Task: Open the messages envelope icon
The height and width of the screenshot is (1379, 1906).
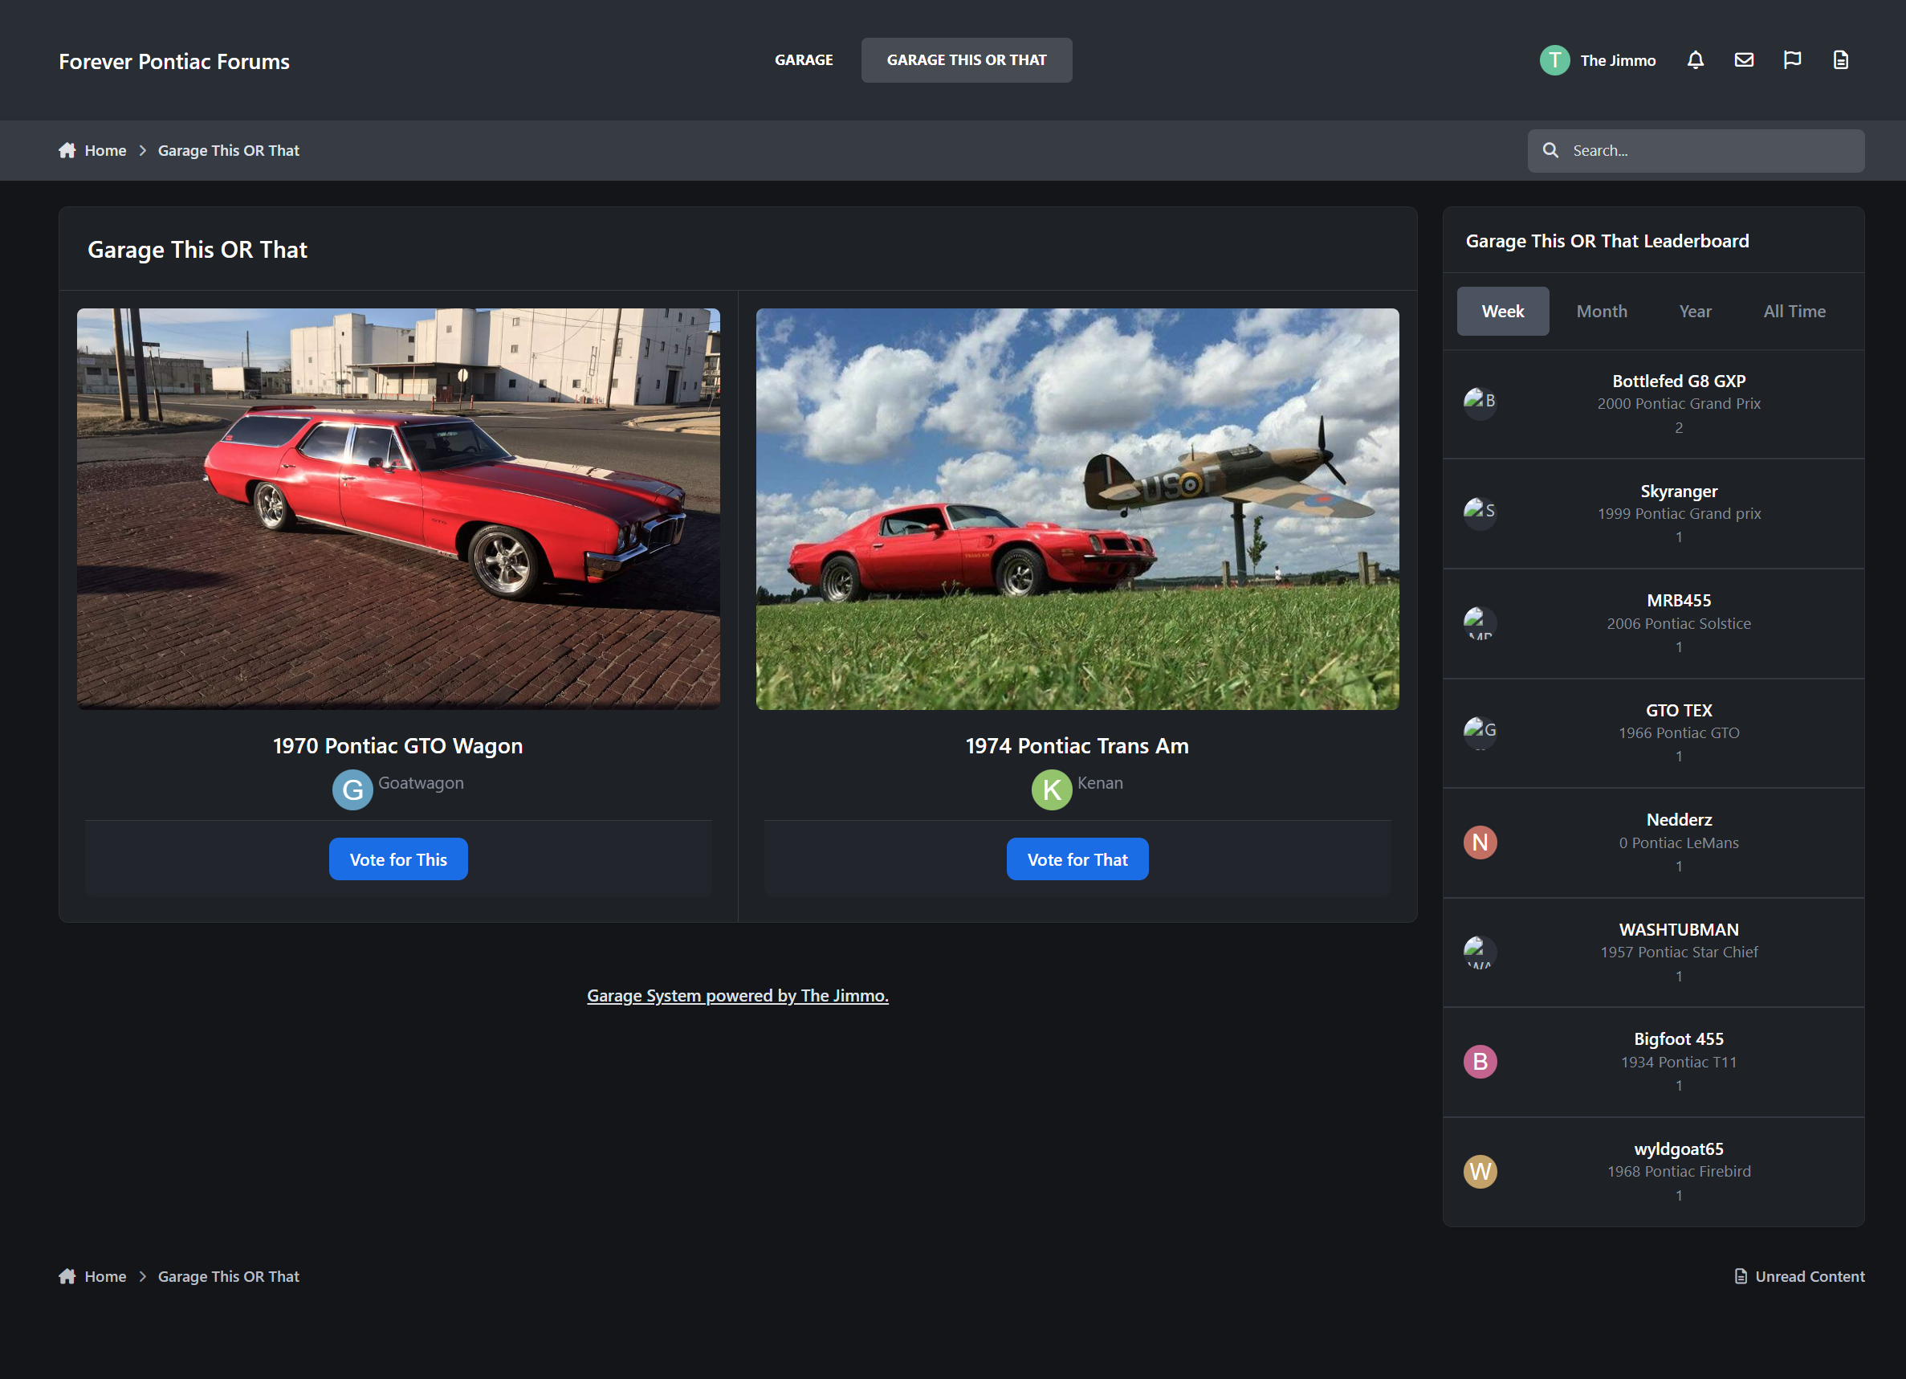Action: tap(1744, 59)
